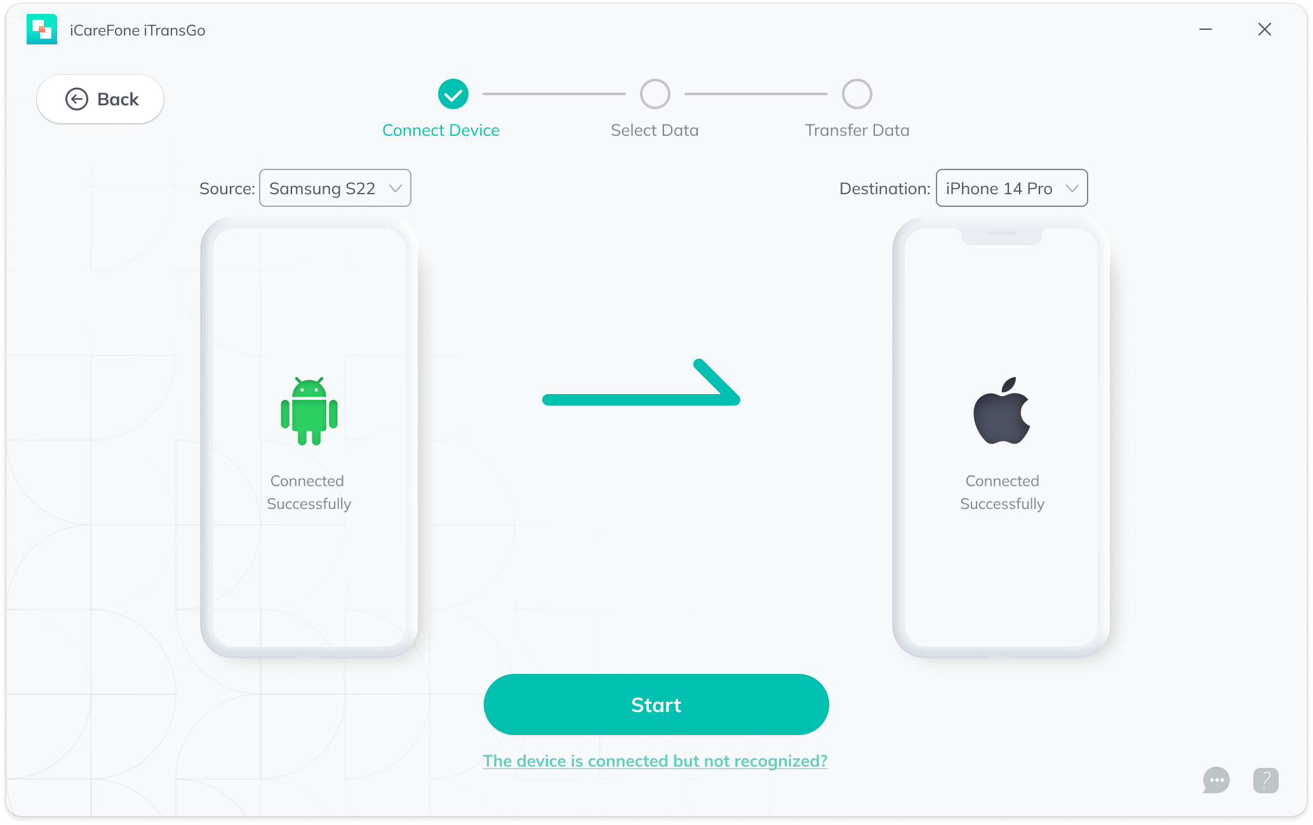Toggle destination iPhone 14 Pro selection
This screenshot has width=1313, height=825.
pos(1011,188)
